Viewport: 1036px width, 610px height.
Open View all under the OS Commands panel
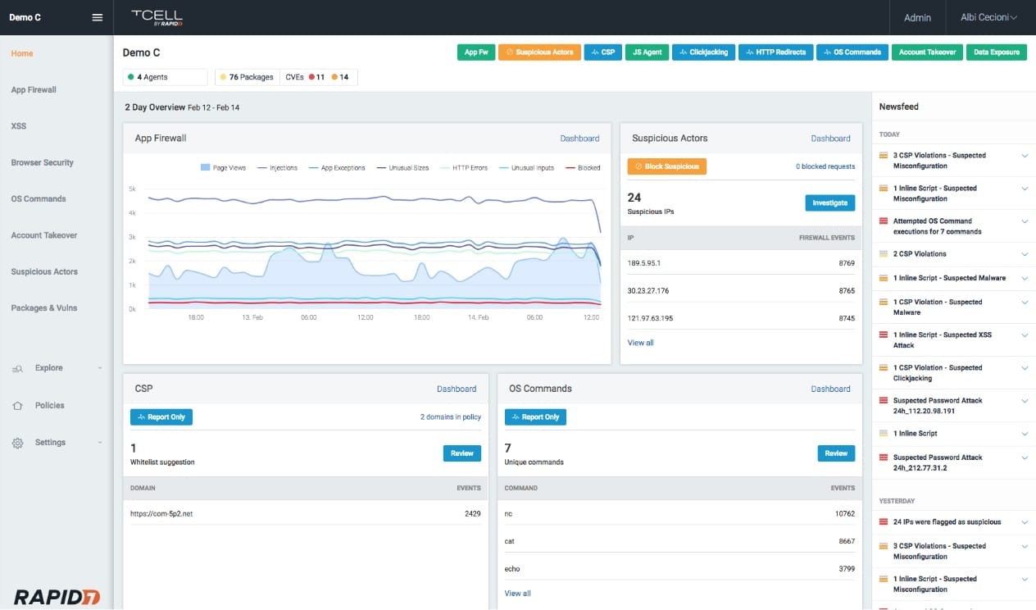pos(517,593)
